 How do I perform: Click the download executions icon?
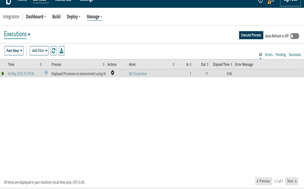pos(61,50)
